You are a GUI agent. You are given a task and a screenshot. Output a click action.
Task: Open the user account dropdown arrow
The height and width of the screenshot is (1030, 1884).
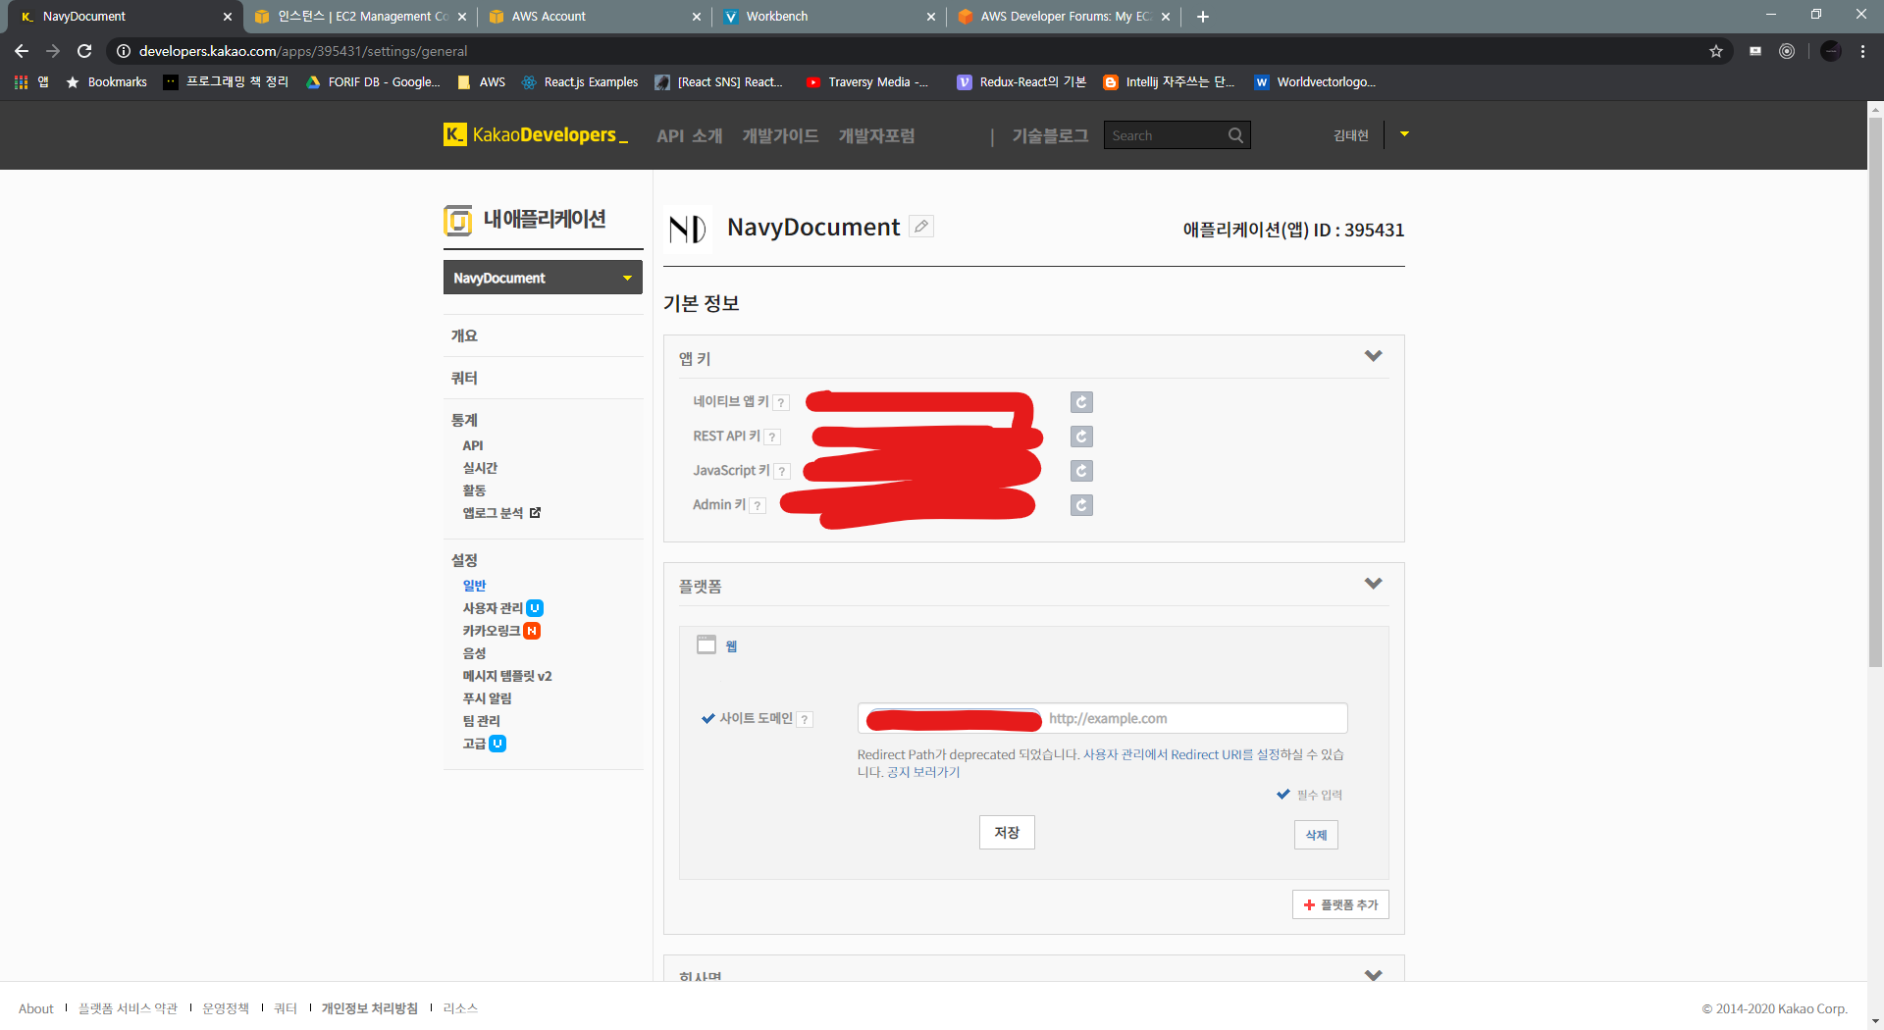click(x=1404, y=134)
